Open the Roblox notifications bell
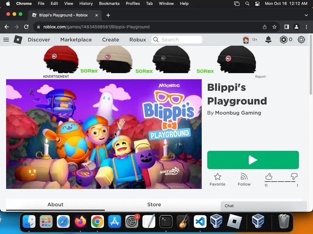The image size is (313, 234). coord(268,40)
